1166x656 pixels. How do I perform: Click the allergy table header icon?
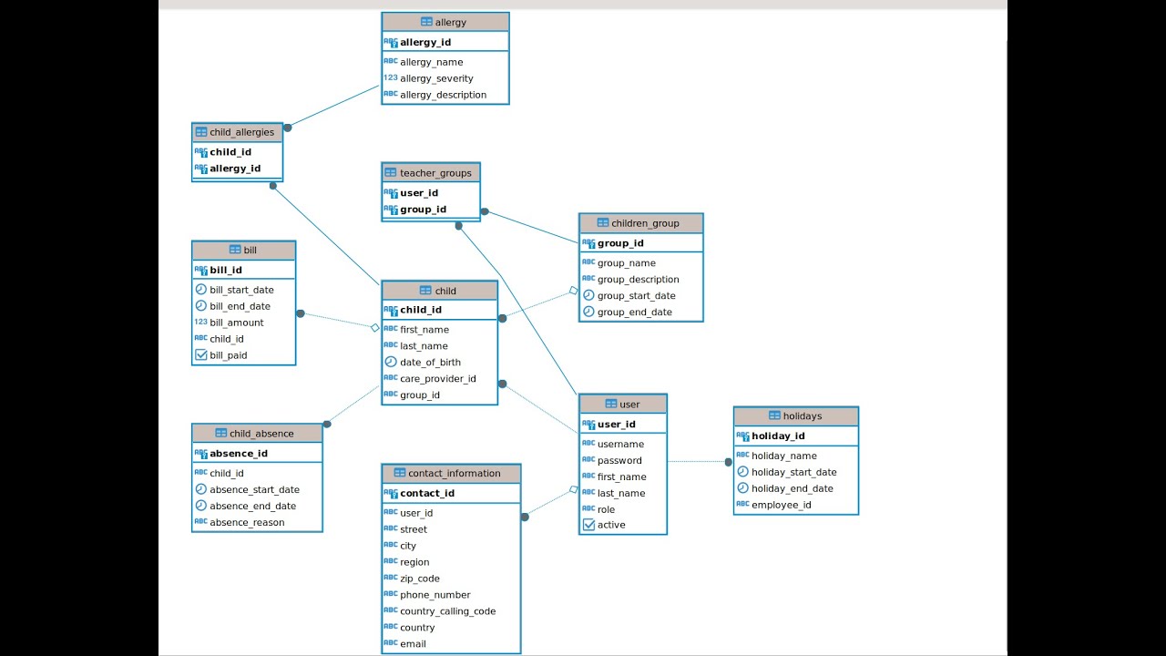pyautogui.click(x=426, y=22)
